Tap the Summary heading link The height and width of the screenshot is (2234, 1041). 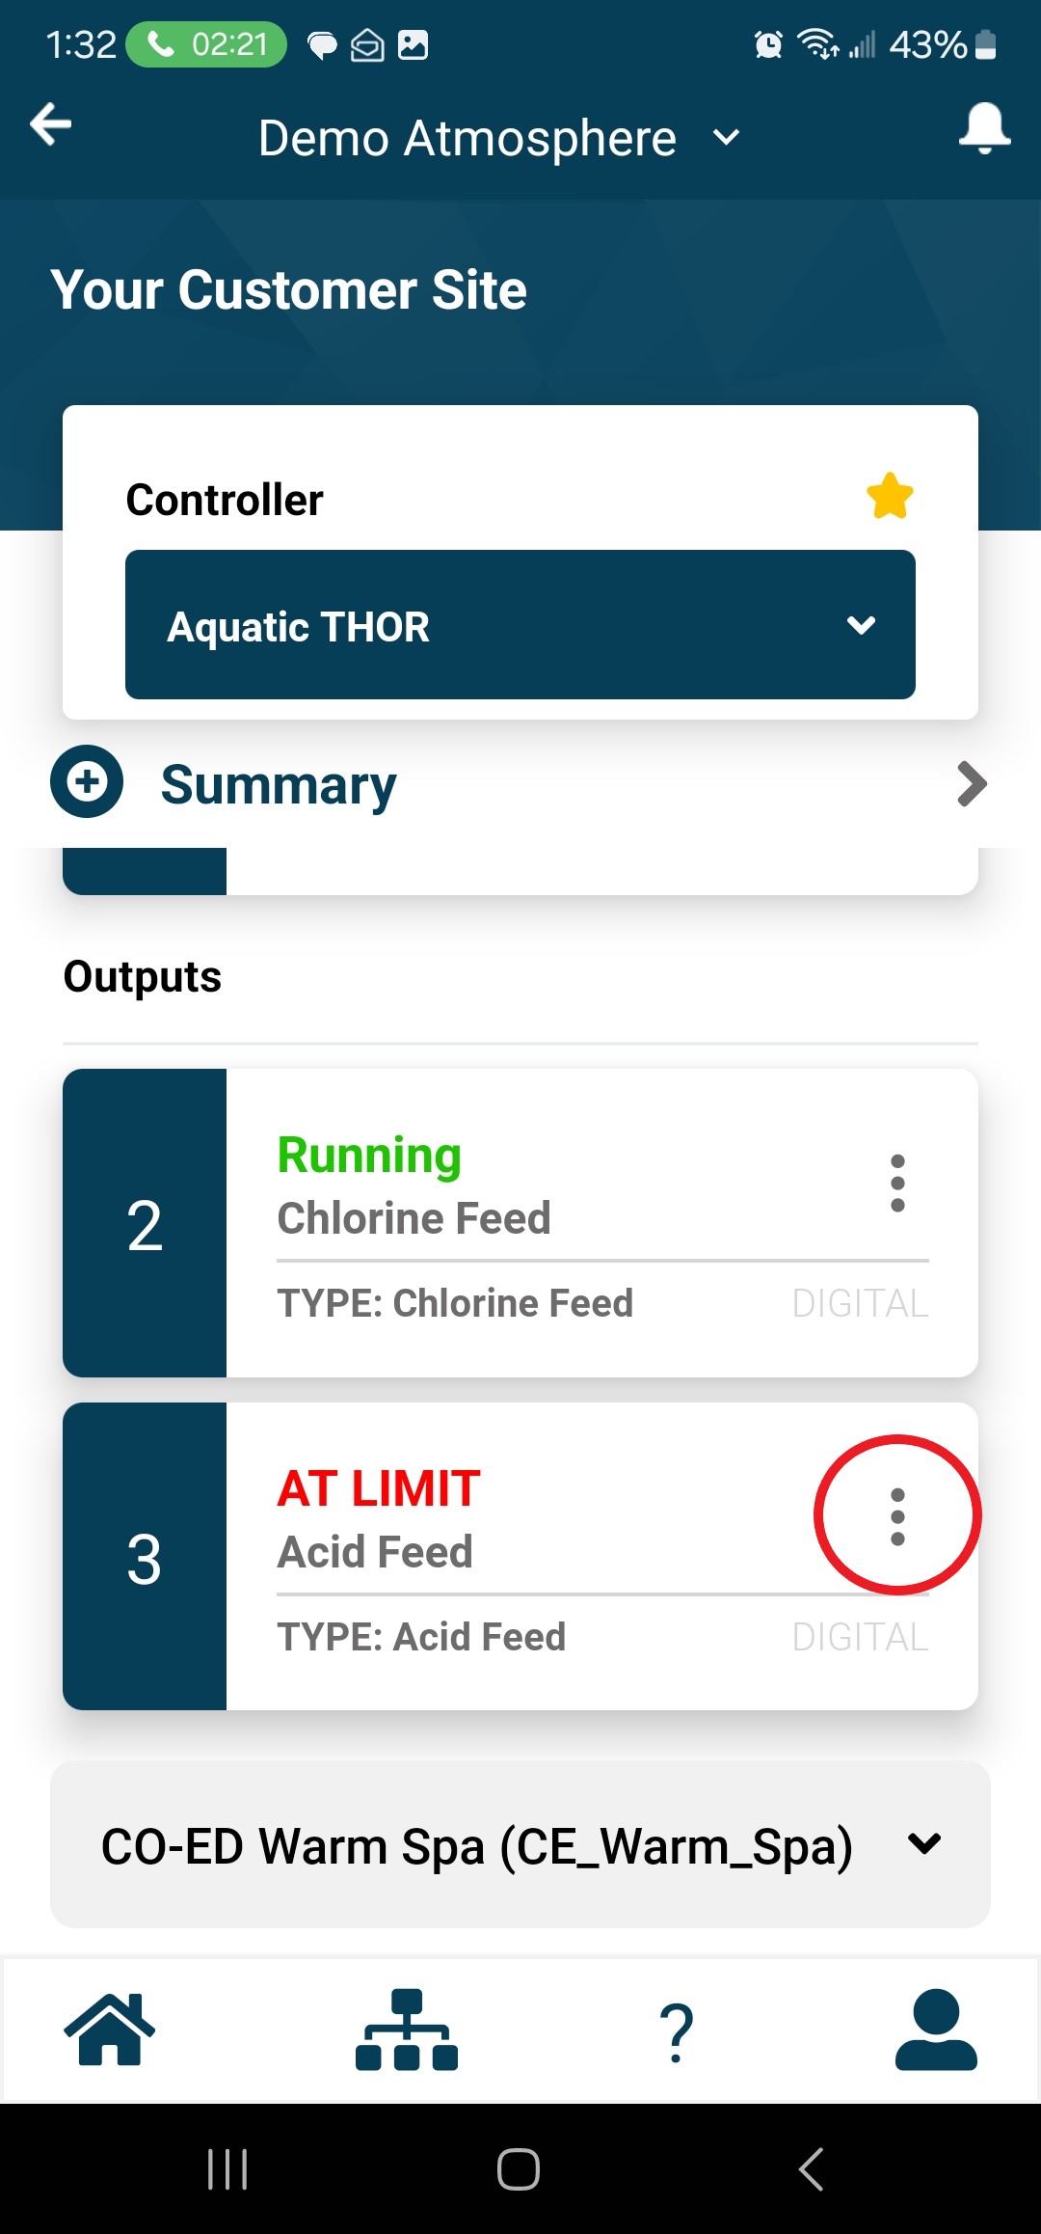(279, 784)
